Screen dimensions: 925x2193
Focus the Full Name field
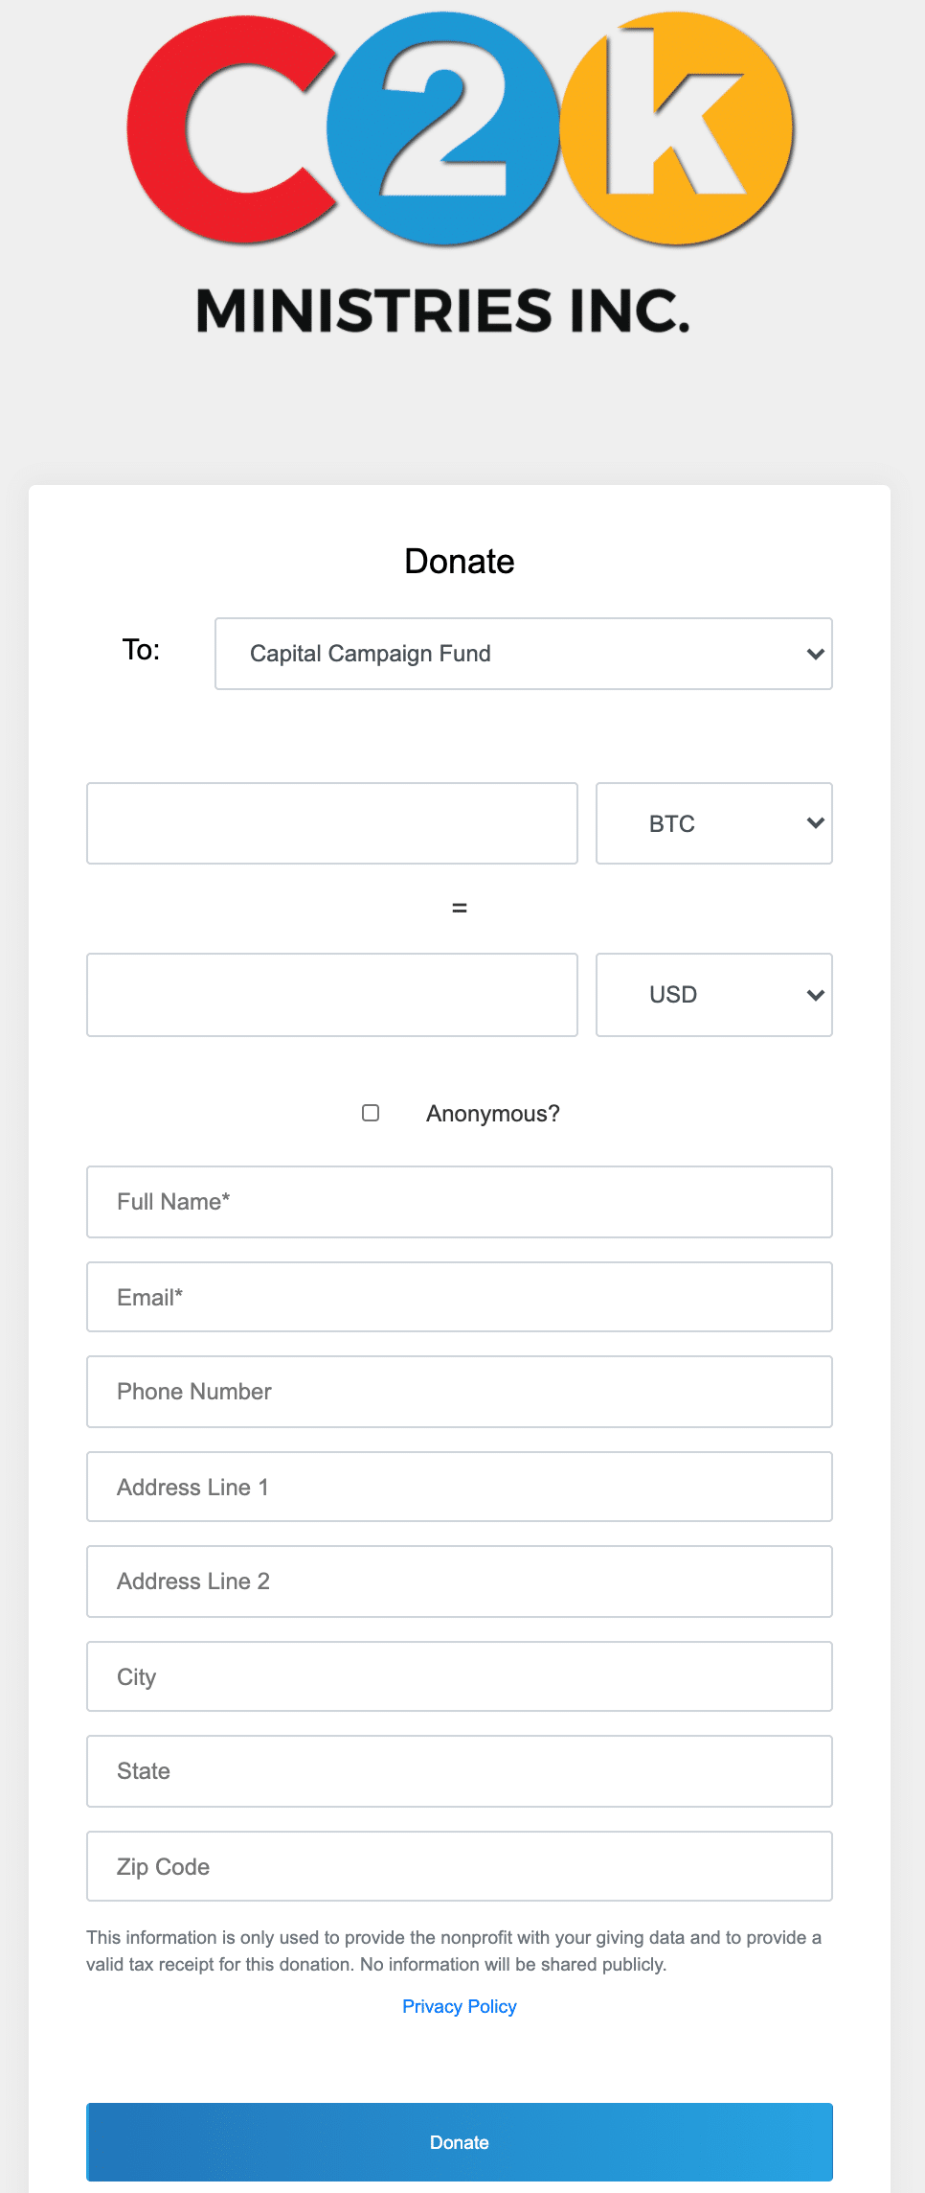[460, 1202]
